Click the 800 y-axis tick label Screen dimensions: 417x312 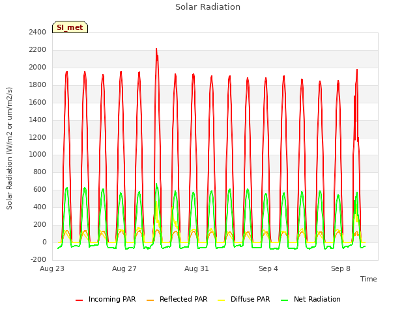click(x=40, y=172)
